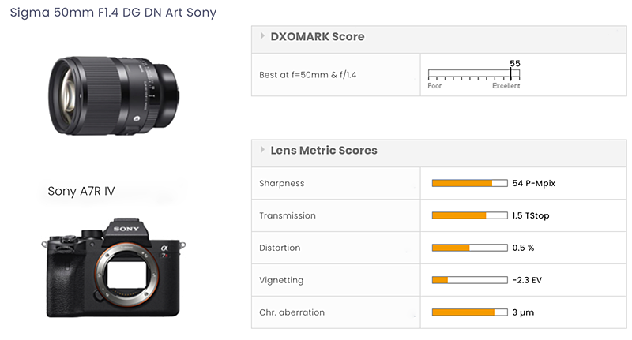Viewport: 632px width, 340px height.
Task: Select the Distortion metric label
Action: point(280,248)
